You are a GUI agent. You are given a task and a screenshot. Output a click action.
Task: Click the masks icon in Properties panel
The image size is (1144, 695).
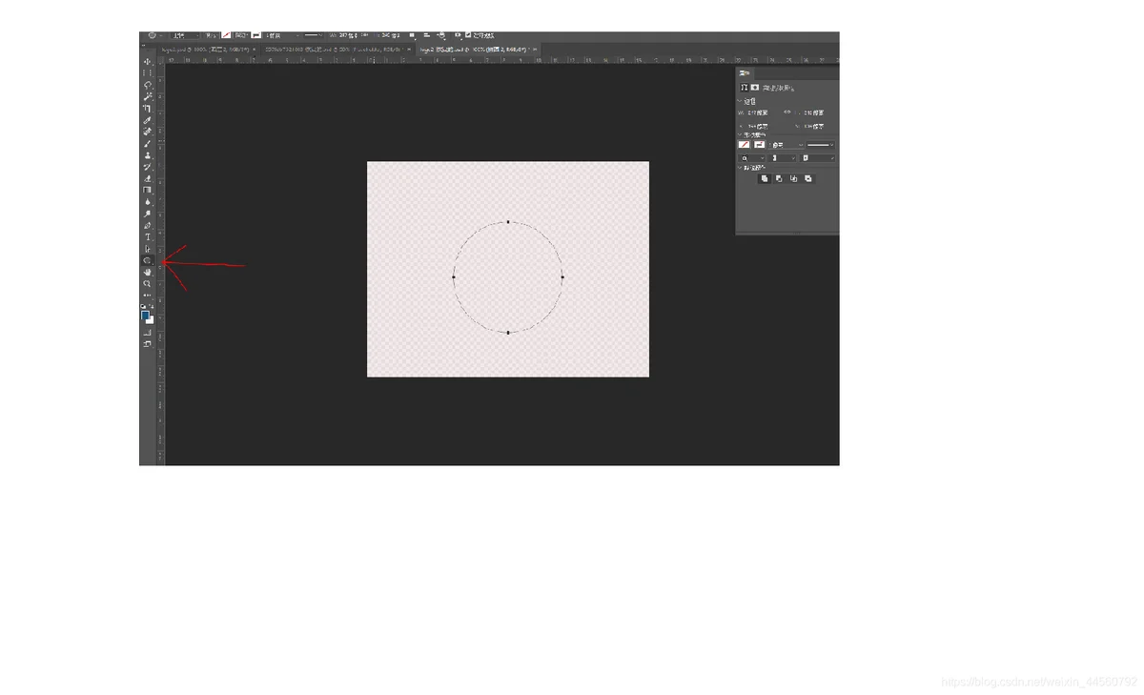pyautogui.click(x=755, y=88)
